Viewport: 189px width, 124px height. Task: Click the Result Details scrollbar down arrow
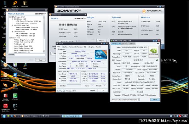click(44, 51)
